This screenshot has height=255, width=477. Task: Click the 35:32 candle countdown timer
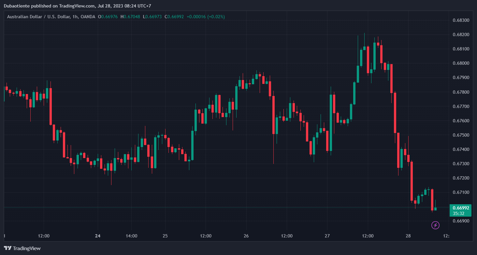coord(458,213)
